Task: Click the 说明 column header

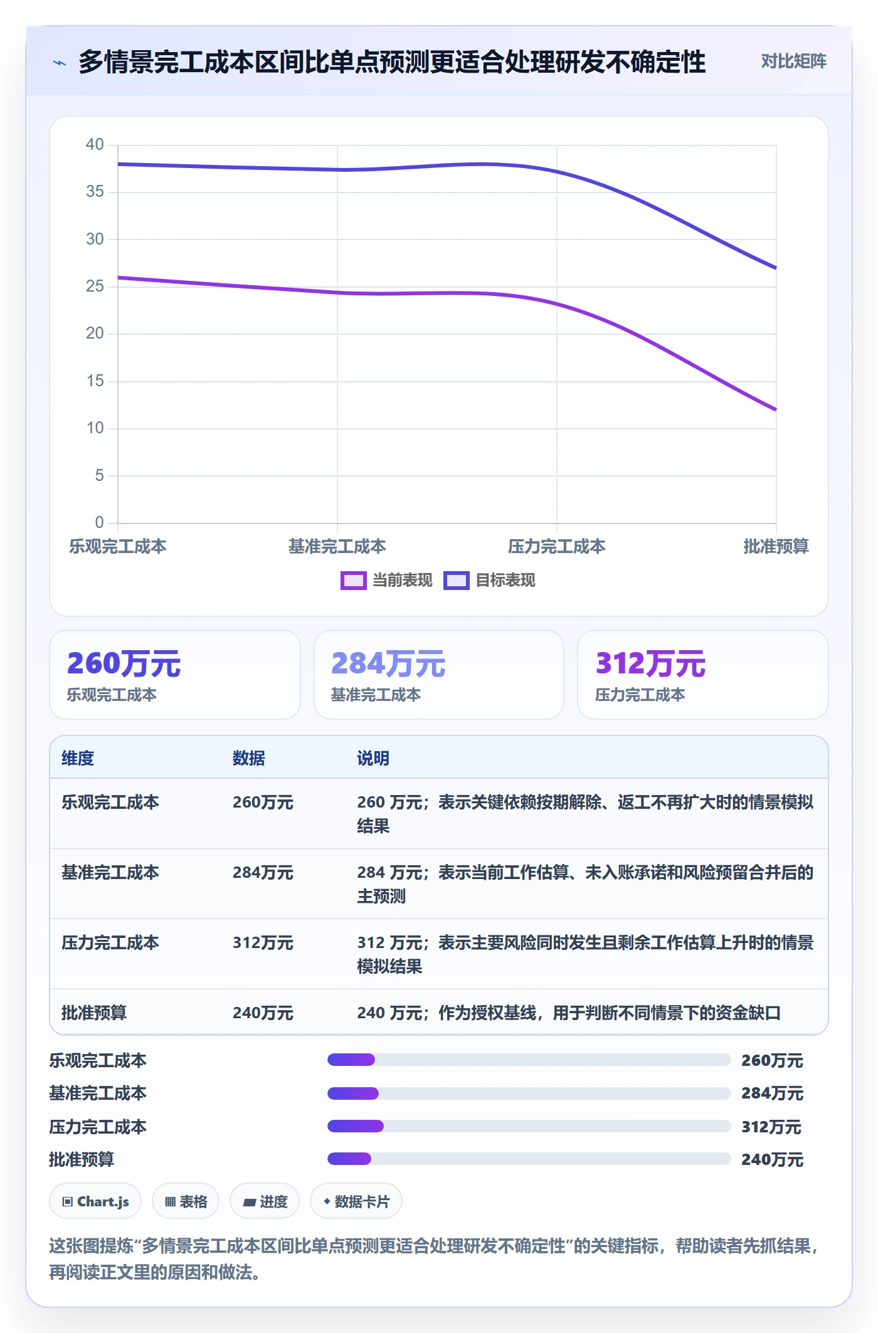Action: pyautogui.click(x=373, y=759)
